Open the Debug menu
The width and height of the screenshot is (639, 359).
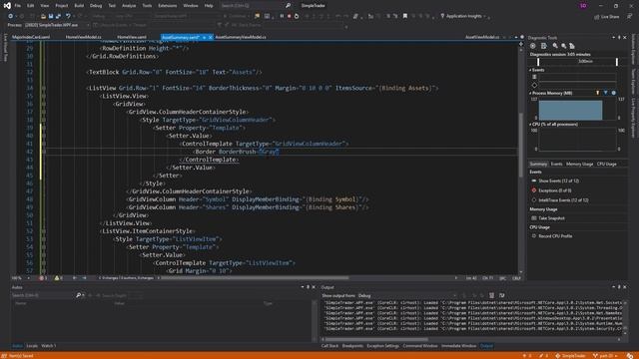[x=96, y=6]
